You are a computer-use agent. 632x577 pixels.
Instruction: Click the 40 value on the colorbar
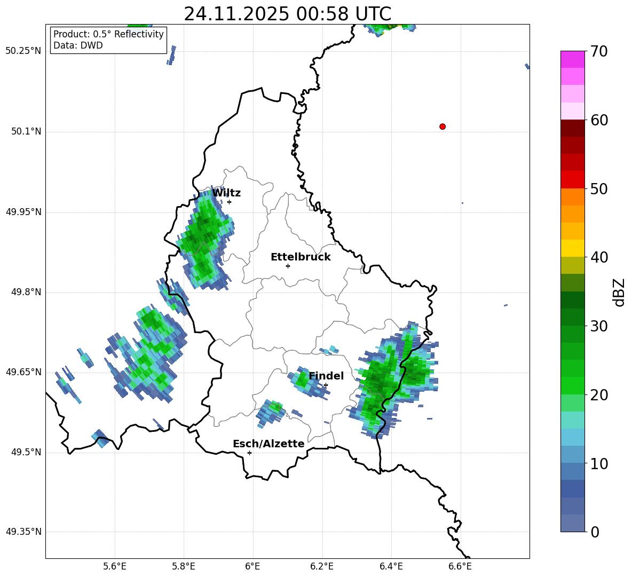(x=599, y=257)
